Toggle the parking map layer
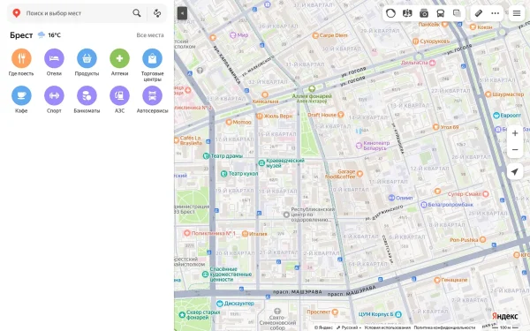Image resolution: width=530 pixels, height=331 pixels. [407, 13]
